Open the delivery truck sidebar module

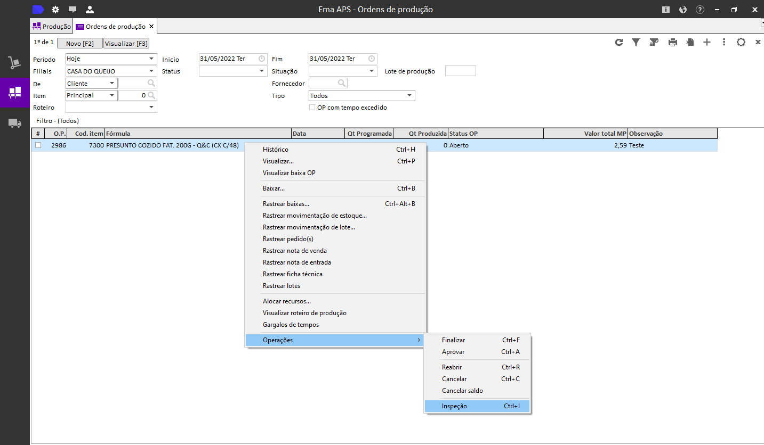click(15, 123)
